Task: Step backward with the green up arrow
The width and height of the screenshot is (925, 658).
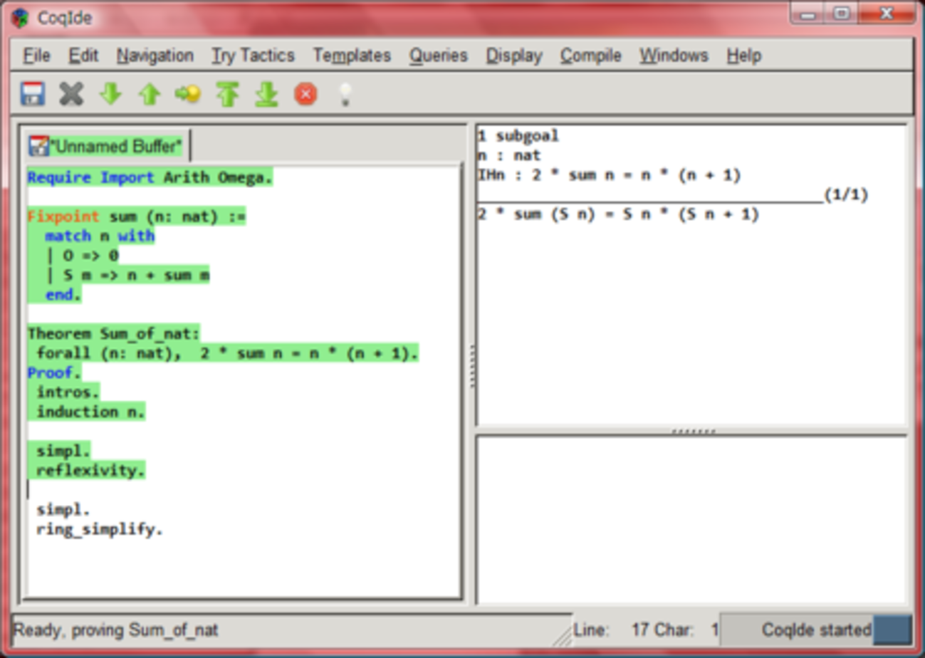Action: point(149,94)
